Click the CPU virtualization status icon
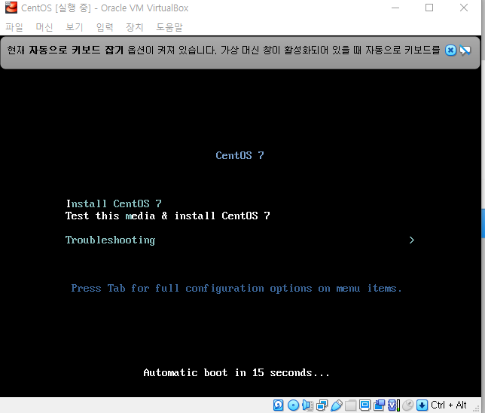485x413 pixels. coord(393,405)
